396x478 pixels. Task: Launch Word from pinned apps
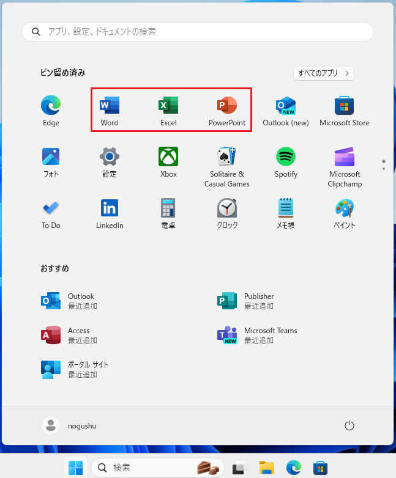tap(110, 111)
